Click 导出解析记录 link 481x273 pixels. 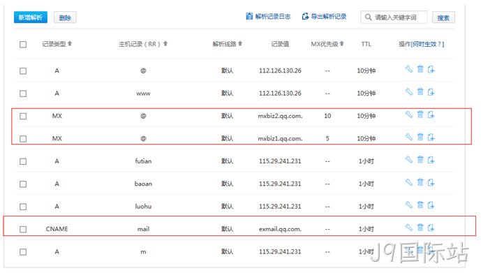324,16
